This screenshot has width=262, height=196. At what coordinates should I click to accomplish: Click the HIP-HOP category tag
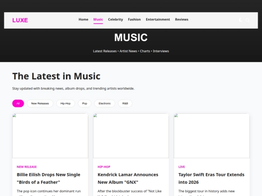pos(104,166)
